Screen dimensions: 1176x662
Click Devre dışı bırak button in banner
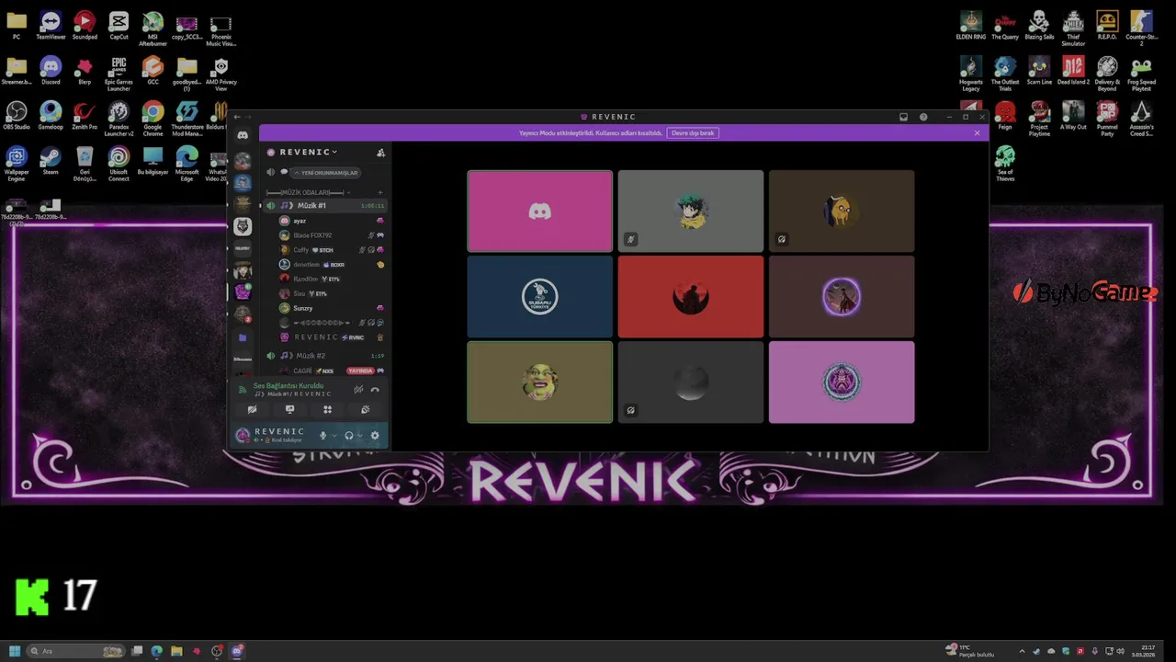(693, 133)
